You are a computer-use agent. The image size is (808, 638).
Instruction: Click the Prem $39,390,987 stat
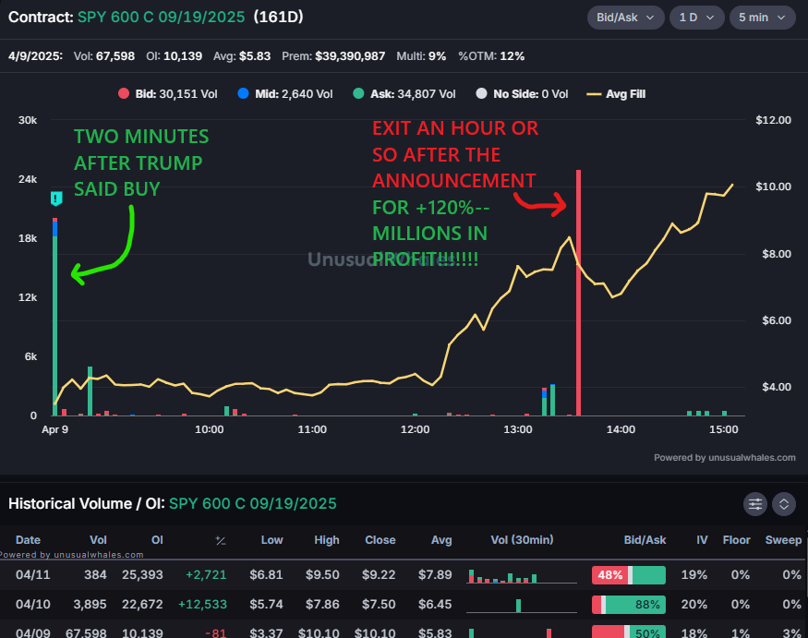[x=333, y=56]
